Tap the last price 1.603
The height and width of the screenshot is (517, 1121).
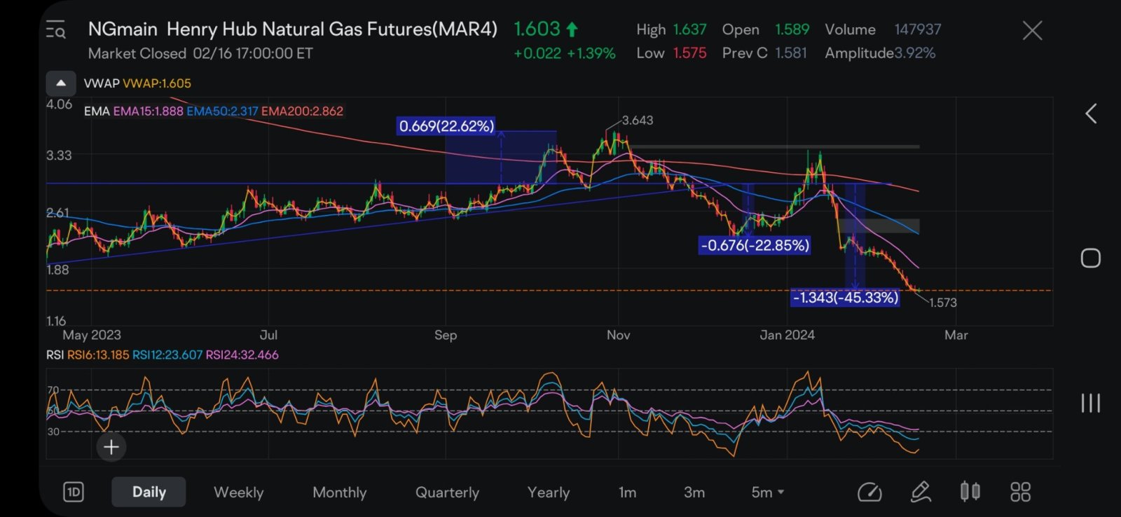click(537, 29)
